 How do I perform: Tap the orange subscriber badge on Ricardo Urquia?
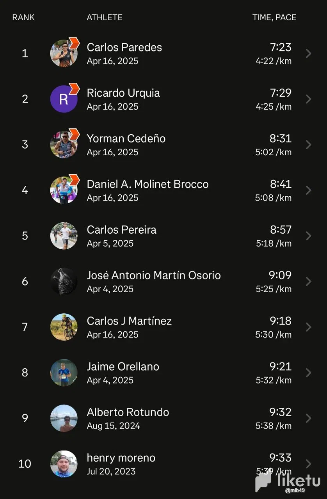(x=74, y=89)
